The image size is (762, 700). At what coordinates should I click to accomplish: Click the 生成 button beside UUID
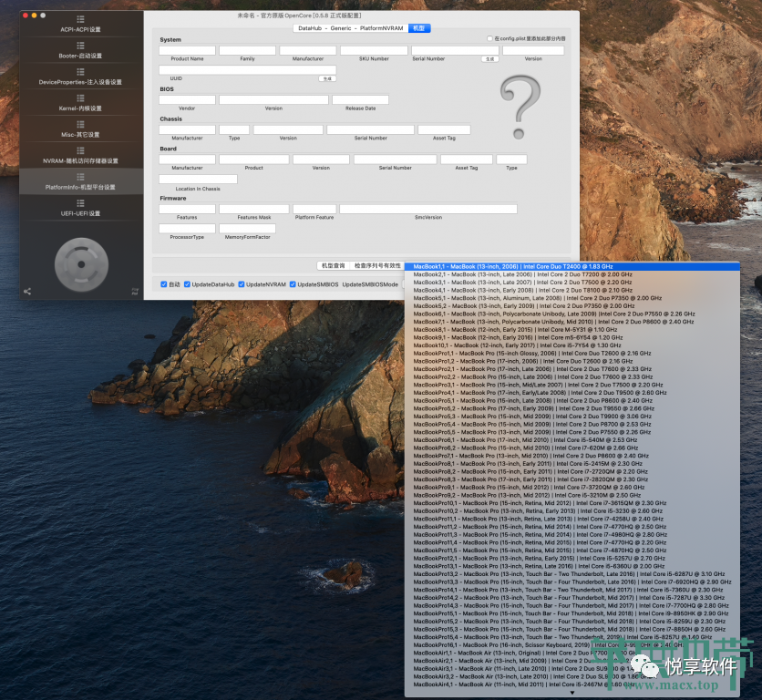coord(327,78)
